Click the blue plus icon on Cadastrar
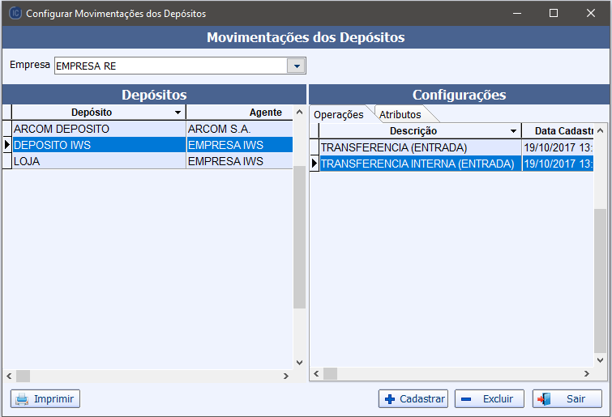The image size is (612, 417). point(390,399)
